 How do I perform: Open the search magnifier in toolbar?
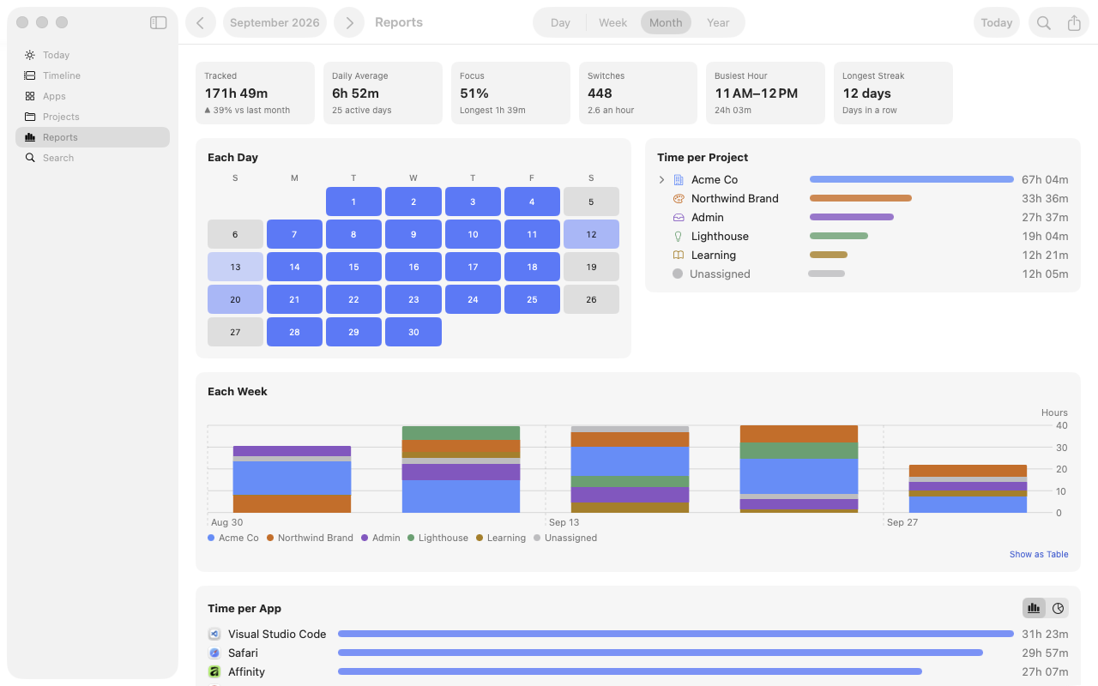(x=1044, y=23)
